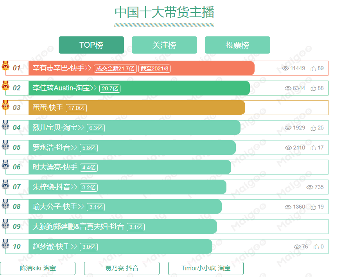Screen dimensions: 341x277
Task: Click the 陈洁kiki-淘宝 button
Action: point(38,268)
